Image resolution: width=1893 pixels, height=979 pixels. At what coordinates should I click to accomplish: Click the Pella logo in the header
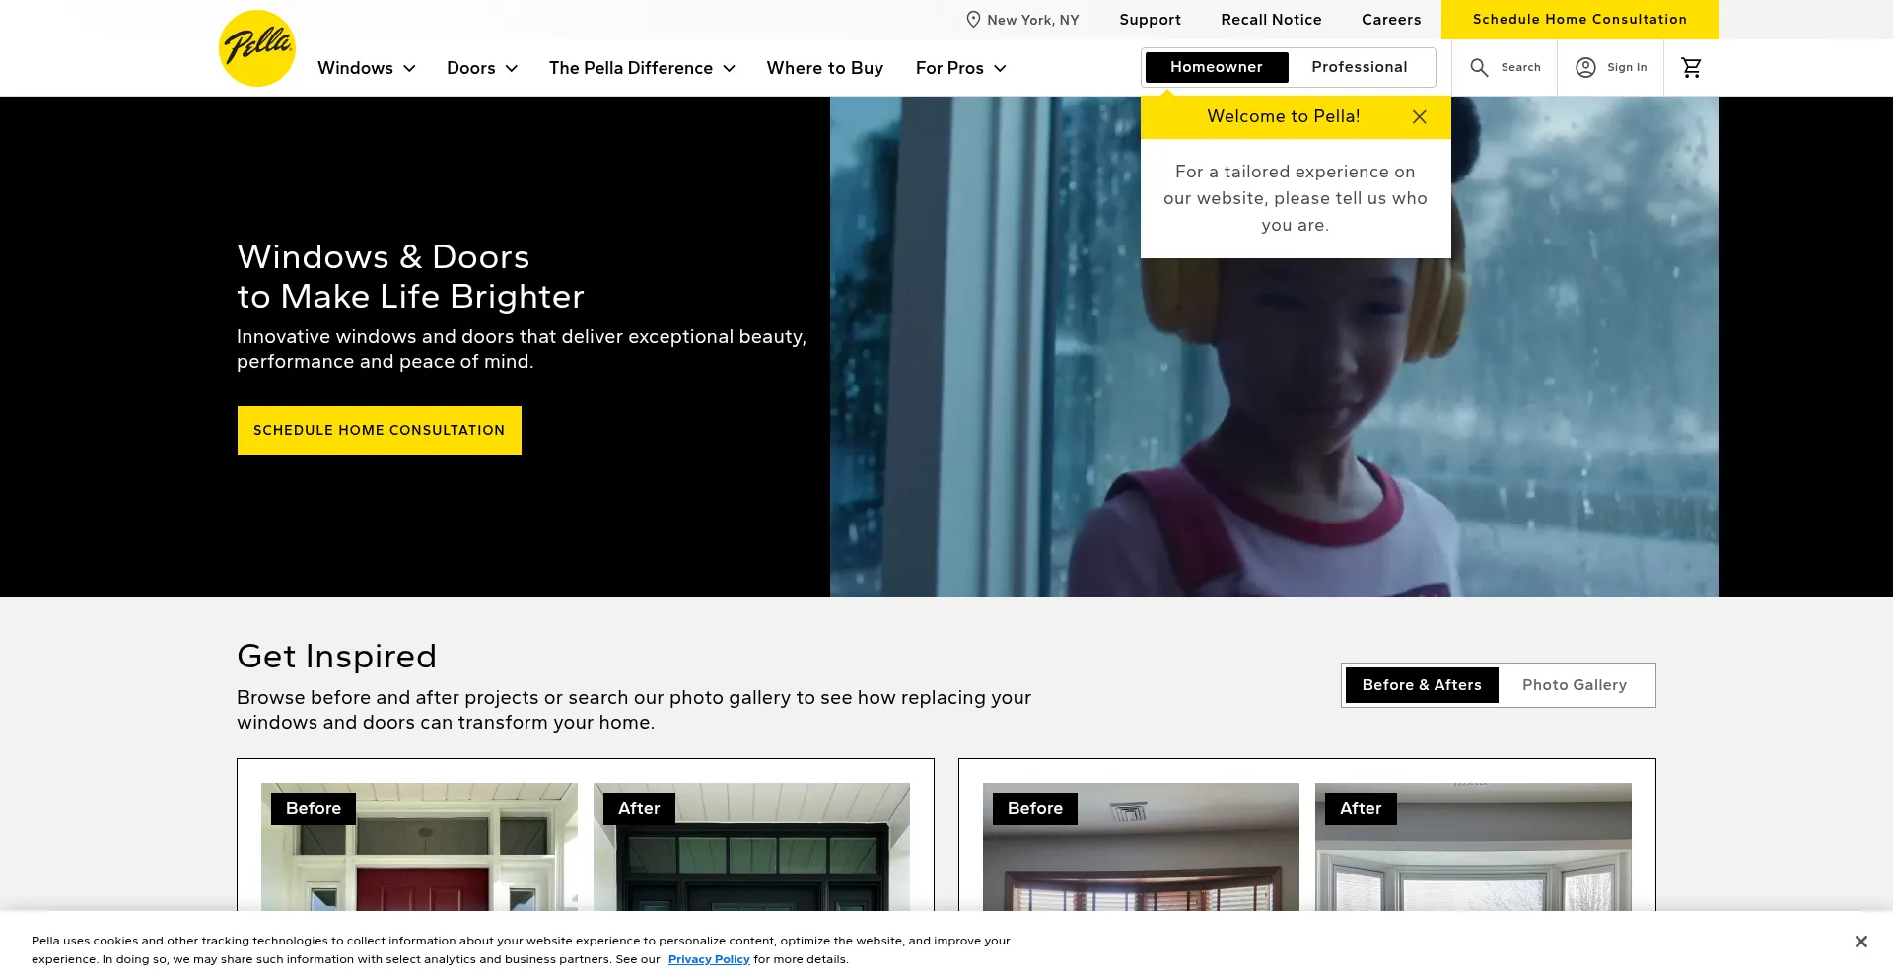coord(256,48)
